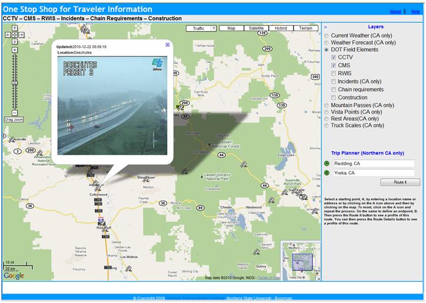Activate the Drag zoom button
Image resolution: width=426 pixels, height=303 pixels.
14,119
